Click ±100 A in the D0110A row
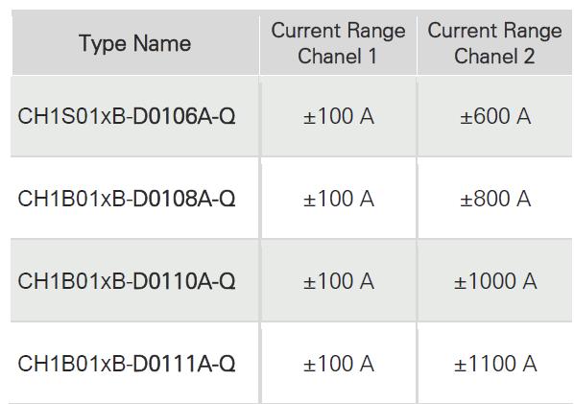This screenshot has height=404, width=574. tap(339, 281)
